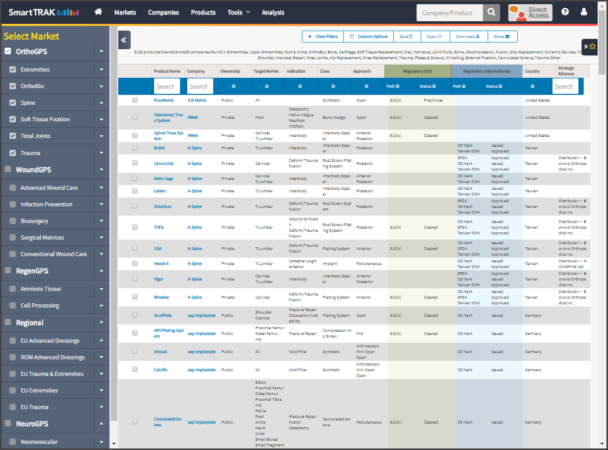Open Column Options
The height and width of the screenshot is (450, 608).
tap(368, 36)
